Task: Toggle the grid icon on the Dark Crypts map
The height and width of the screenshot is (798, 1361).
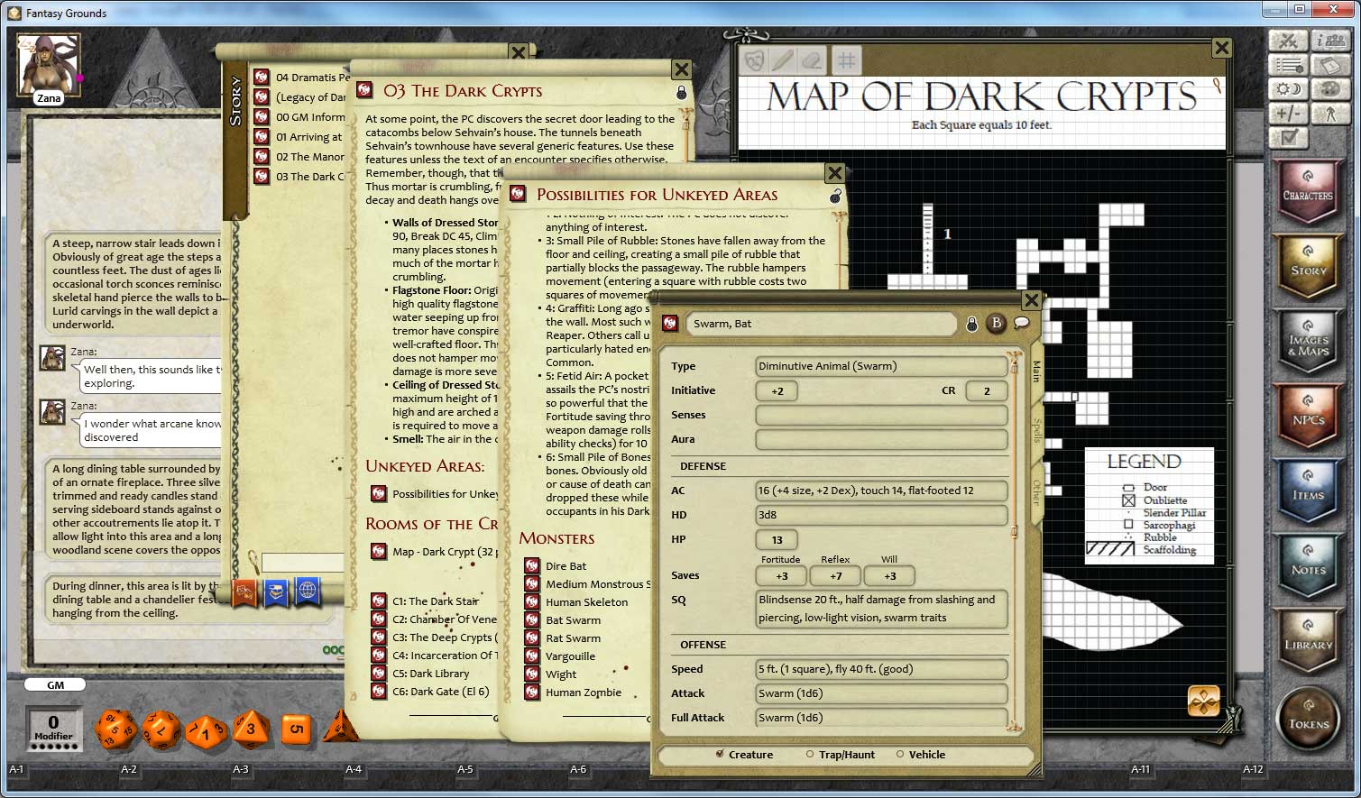Action: click(x=846, y=60)
